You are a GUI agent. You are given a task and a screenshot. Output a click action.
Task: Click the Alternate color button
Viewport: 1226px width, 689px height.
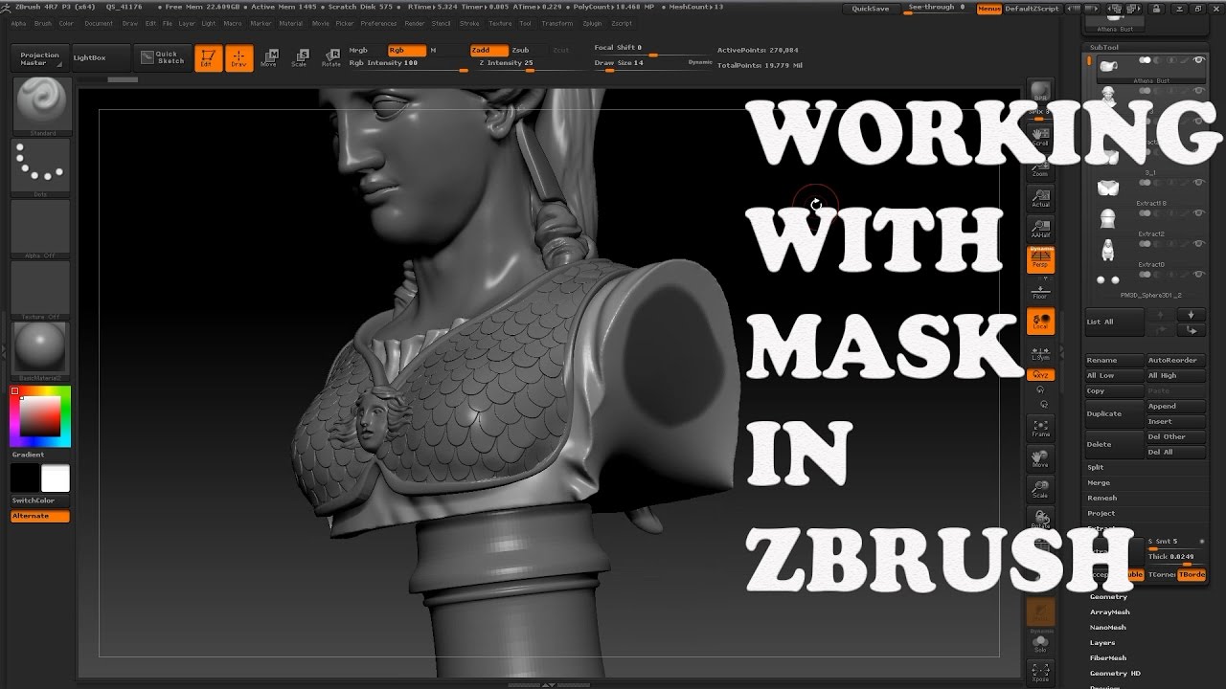(40, 517)
